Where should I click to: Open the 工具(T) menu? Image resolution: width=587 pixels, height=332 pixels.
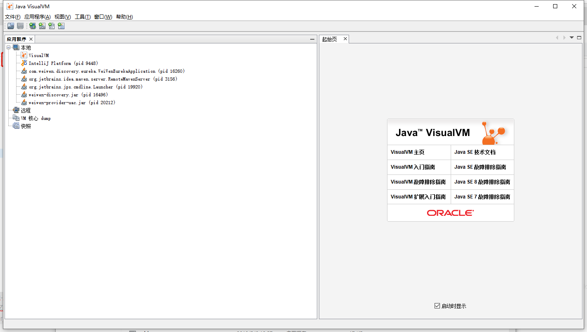83,17
